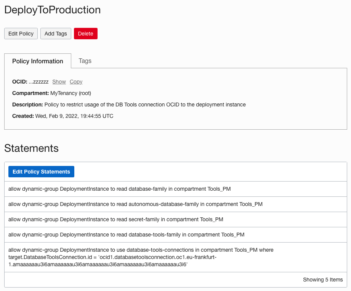This screenshot has height=291, width=351.
Task: Show the full policy OCID
Action: point(59,82)
